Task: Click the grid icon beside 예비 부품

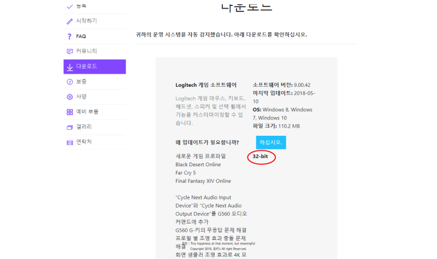Action: [x=70, y=112]
